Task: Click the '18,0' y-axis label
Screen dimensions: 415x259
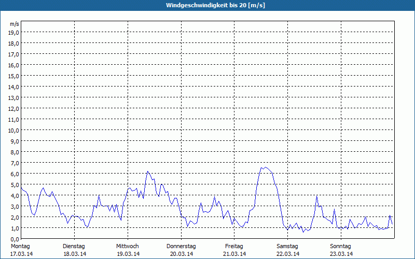Action: coord(13,44)
